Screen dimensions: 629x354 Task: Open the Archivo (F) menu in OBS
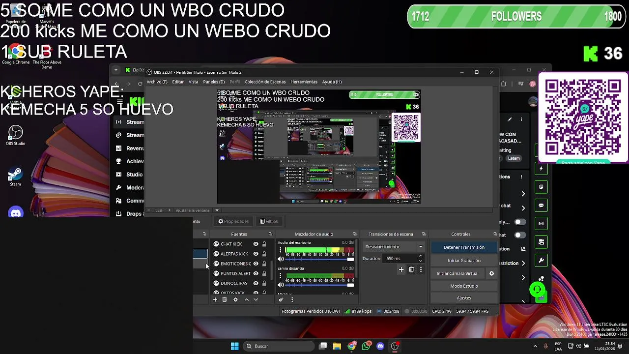coord(157,82)
